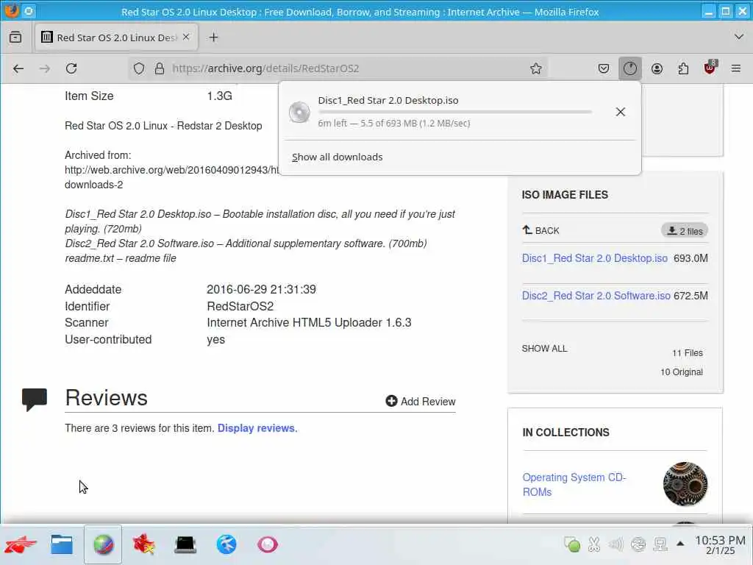Click the volume tray icon
Image resolution: width=753 pixels, height=565 pixels.
pos(616,544)
